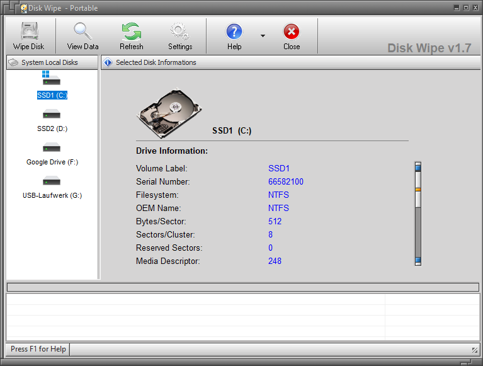Click the drive info scrollbar thumb

coord(418,190)
